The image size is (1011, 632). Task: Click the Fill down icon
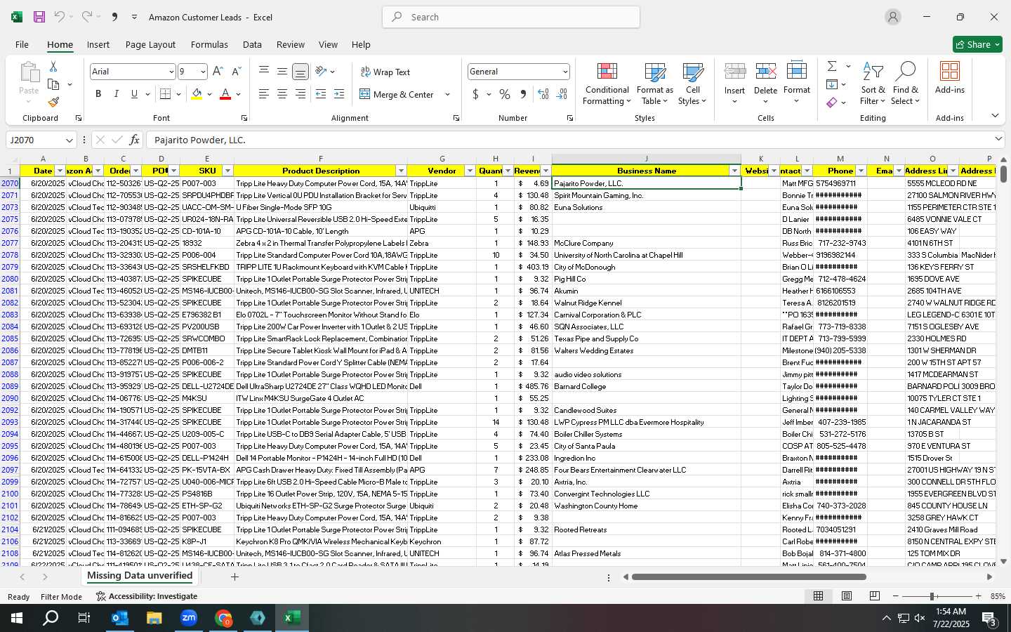pyautogui.click(x=832, y=84)
